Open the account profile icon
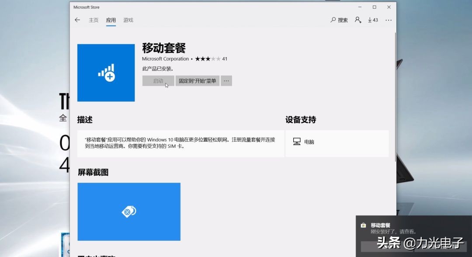 tap(358, 20)
